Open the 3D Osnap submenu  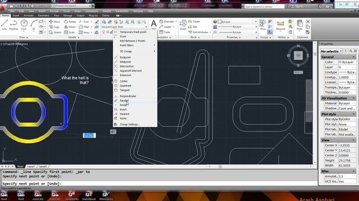click(x=135, y=51)
